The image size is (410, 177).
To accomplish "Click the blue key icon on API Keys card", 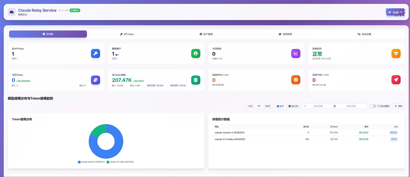I will 95,53.
